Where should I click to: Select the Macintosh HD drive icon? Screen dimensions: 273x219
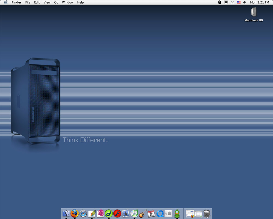pyautogui.click(x=254, y=12)
